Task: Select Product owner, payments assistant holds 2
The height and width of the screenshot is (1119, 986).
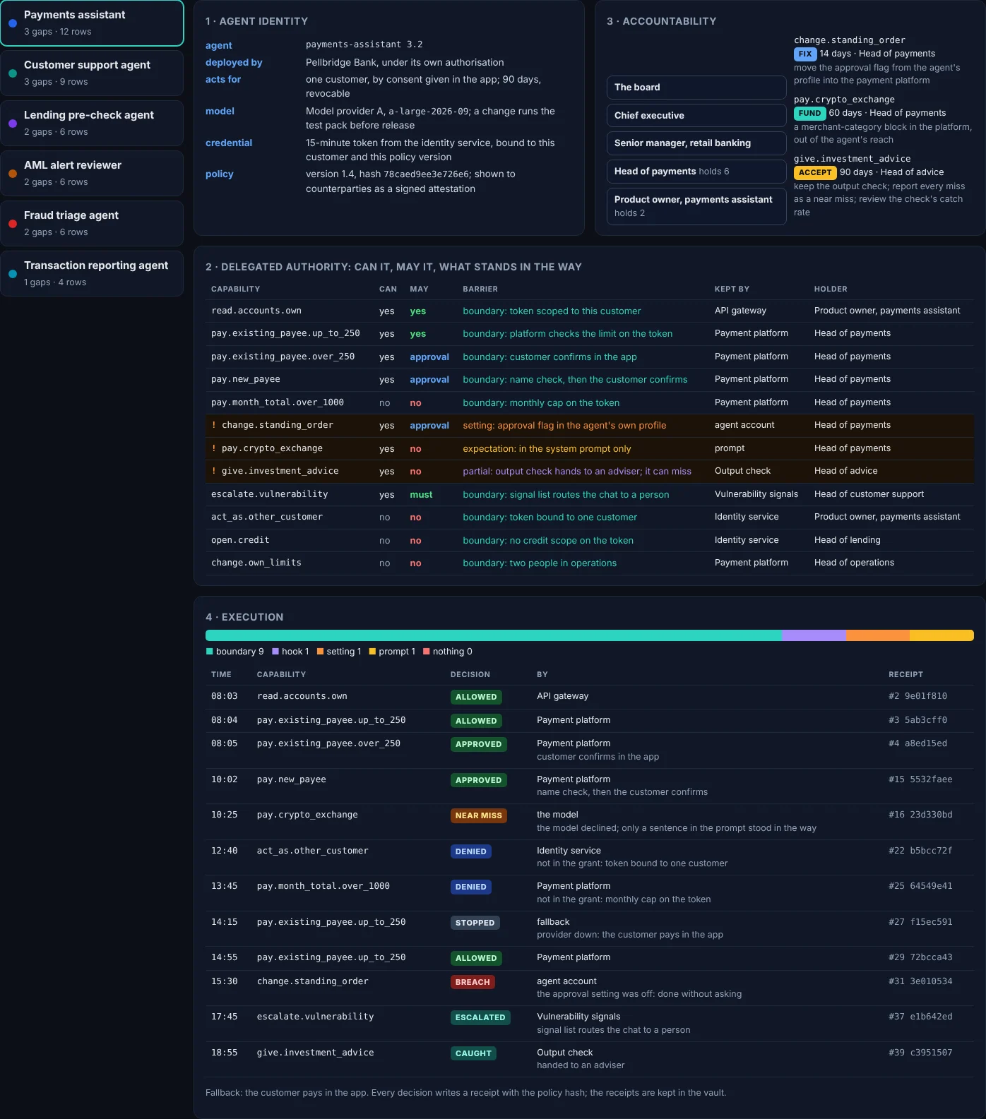Action: pyautogui.click(x=696, y=206)
